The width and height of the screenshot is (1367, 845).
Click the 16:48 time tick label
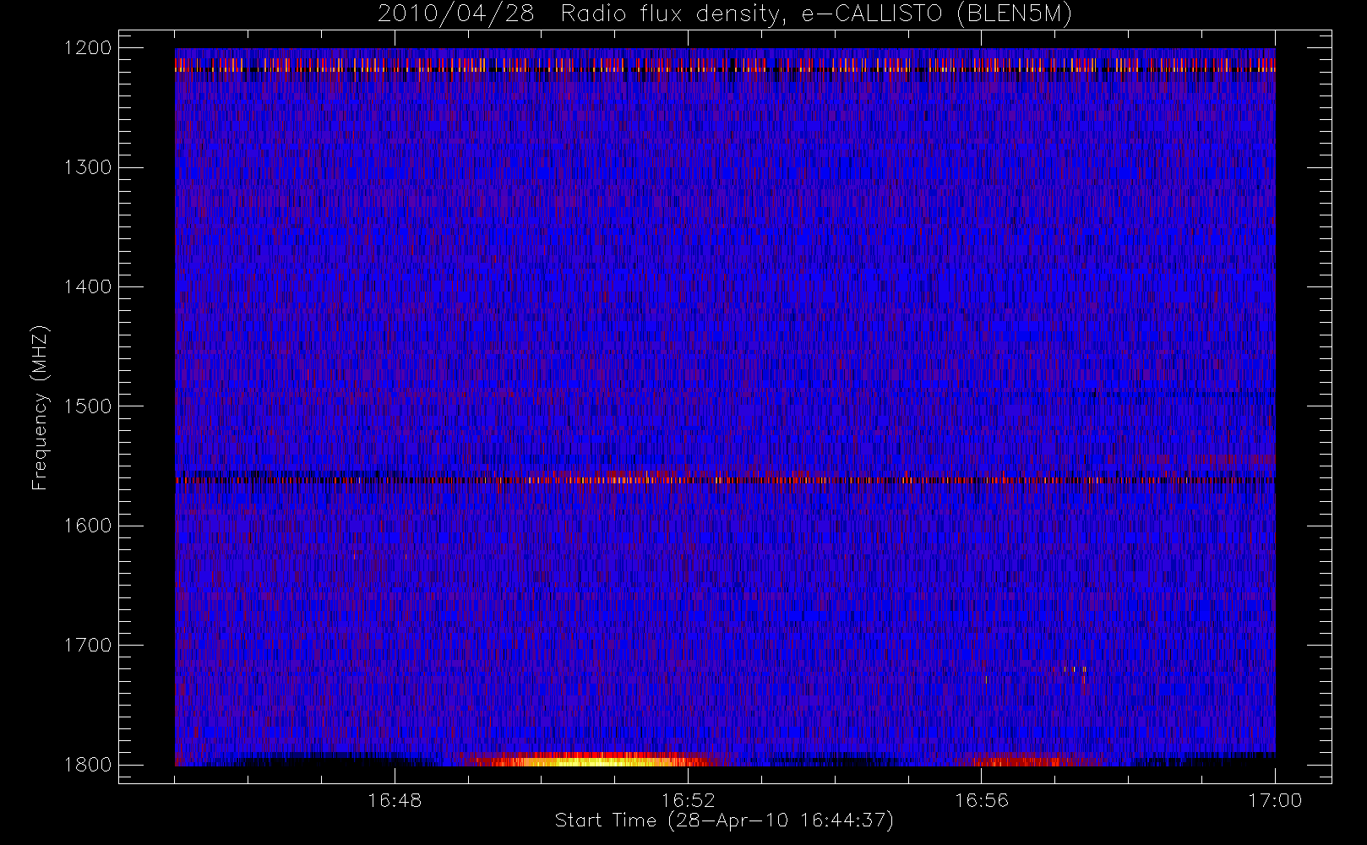click(x=395, y=800)
